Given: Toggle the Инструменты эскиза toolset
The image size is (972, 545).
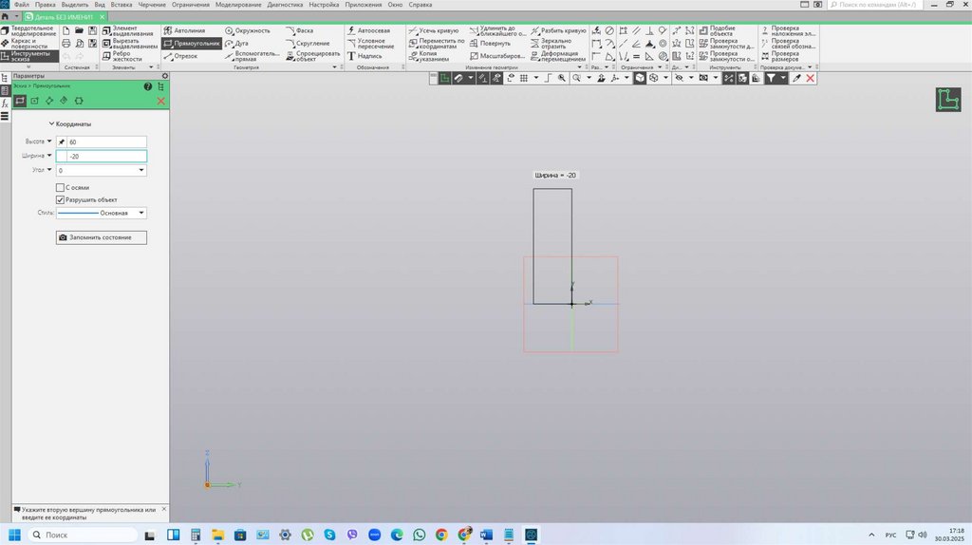Looking at the screenshot, I should (x=29, y=56).
